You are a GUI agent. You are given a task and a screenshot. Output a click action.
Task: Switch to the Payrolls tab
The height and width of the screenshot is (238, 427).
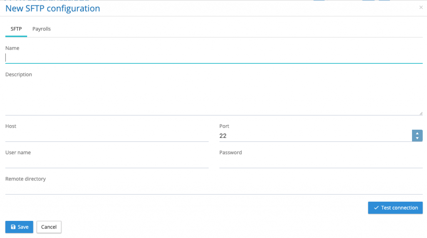42,29
